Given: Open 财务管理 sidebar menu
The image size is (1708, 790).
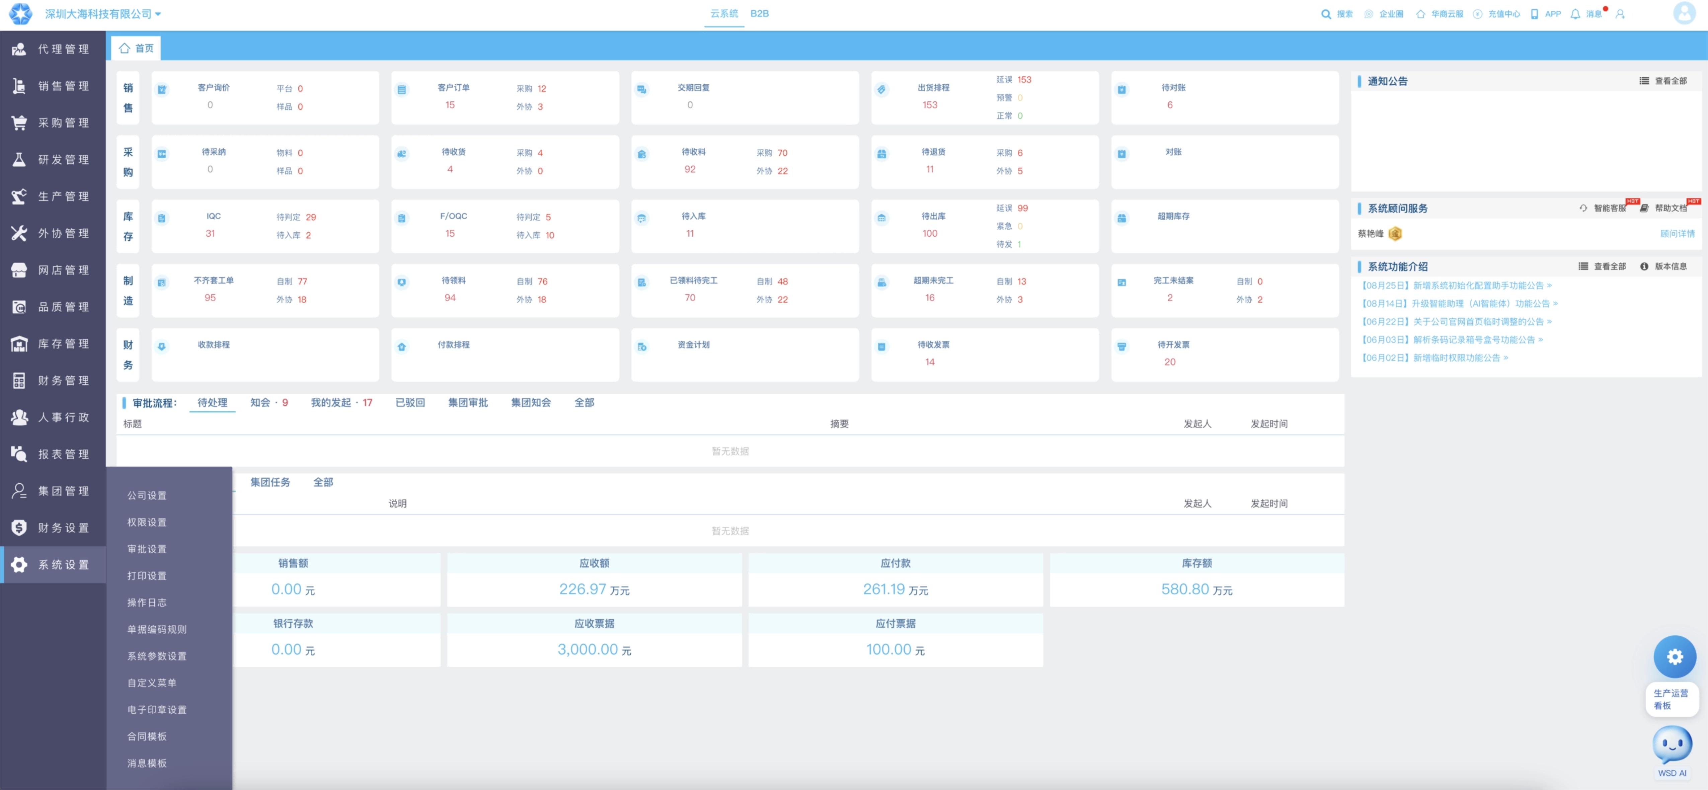Looking at the screenshot, I should coord(52,380).
